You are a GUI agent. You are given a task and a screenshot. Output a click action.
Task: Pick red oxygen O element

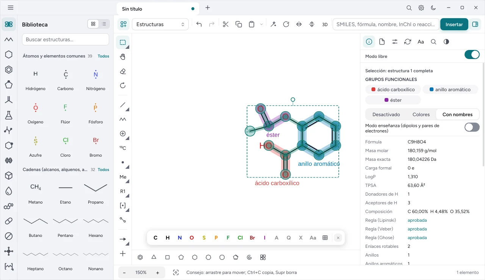192,238
